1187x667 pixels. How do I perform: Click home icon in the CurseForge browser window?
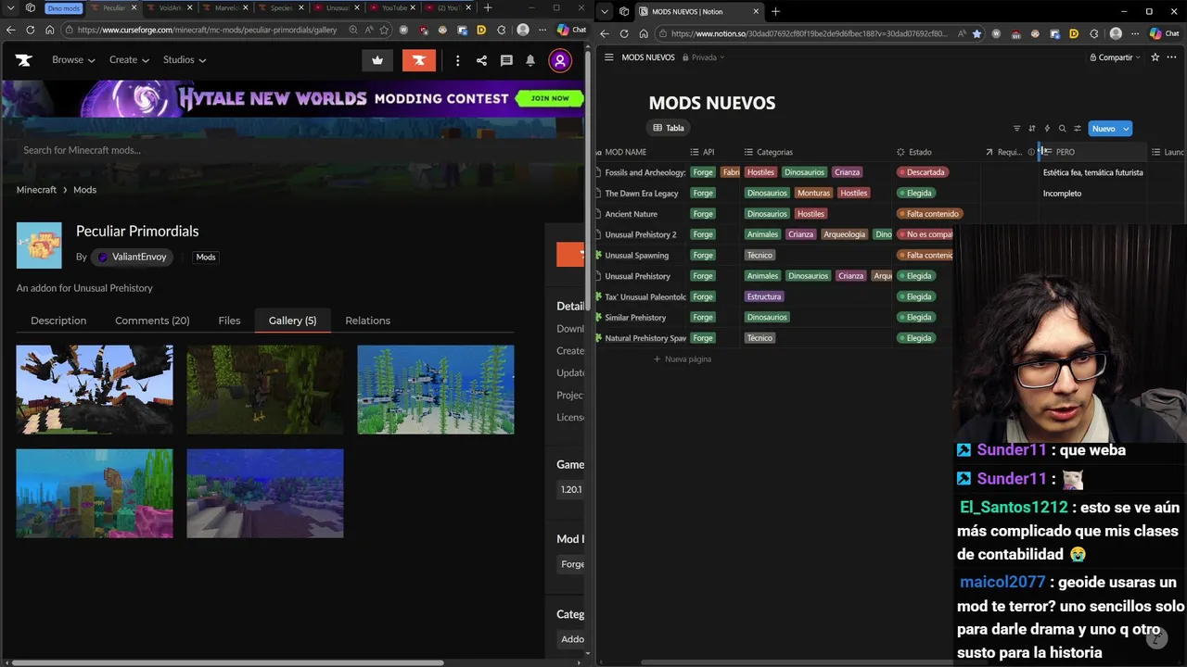[x=50, y=30]
